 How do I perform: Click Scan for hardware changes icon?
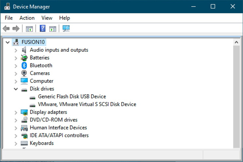point(66,28)
